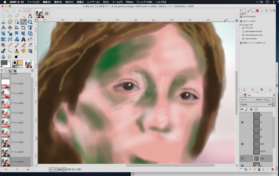Enable the 色の平均を取る checkbox

(241, 17)
